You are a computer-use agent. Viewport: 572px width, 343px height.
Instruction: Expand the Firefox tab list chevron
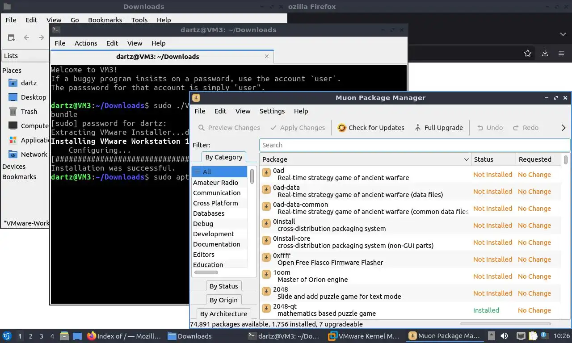coord(563,34)
